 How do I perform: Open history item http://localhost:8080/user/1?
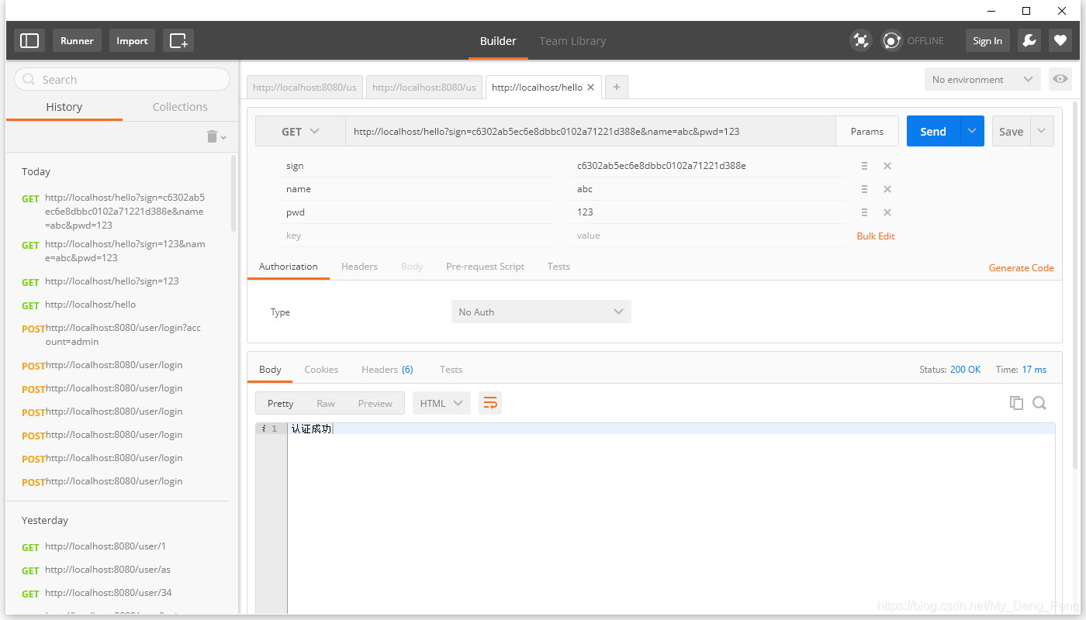click(105, 546)
